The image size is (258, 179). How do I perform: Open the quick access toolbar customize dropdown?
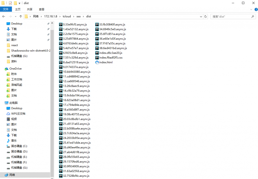pyautogui.click(x=19, y=3)
